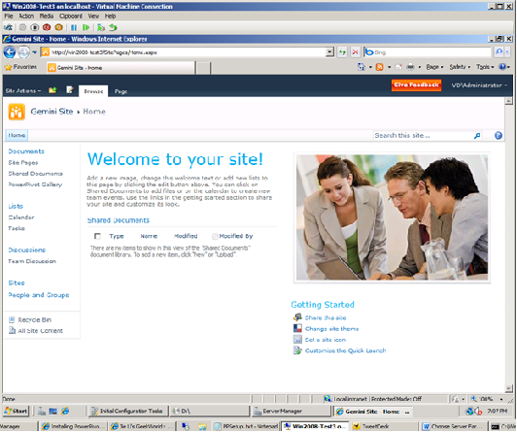Open the Shared Documents quick launch link

[x=35, y=174]
